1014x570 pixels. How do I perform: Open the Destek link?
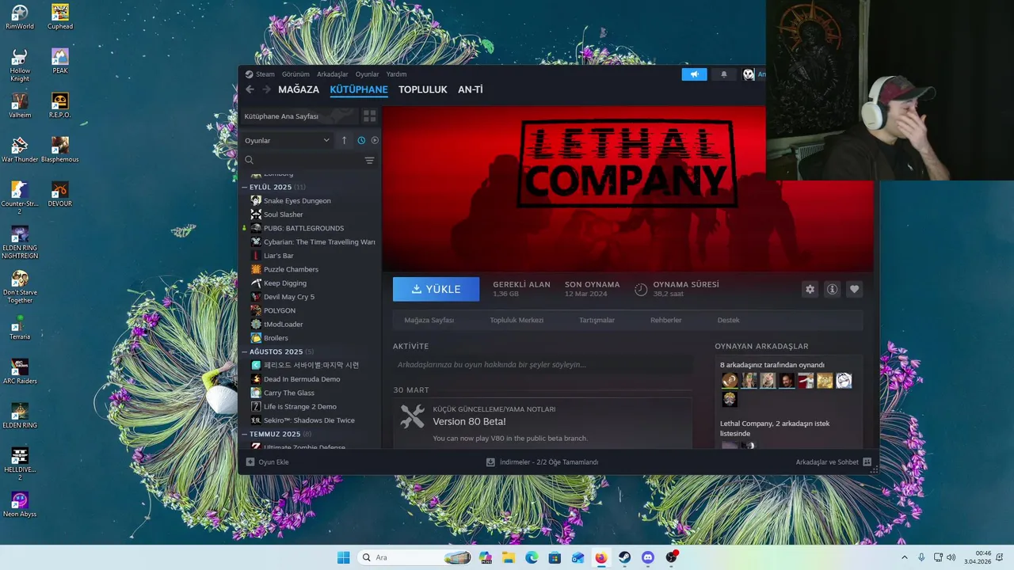pyautogui.click(x=728, y=320)
